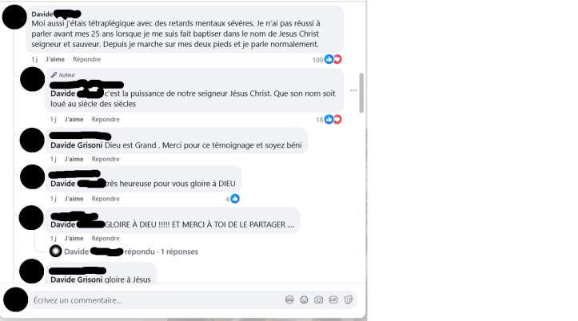
Task: Expand the '1 réponses' reply thread
Action: point(179,252)
